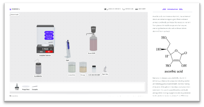
Task: Select the Weigh Boat from the tray
Action: 26,86
